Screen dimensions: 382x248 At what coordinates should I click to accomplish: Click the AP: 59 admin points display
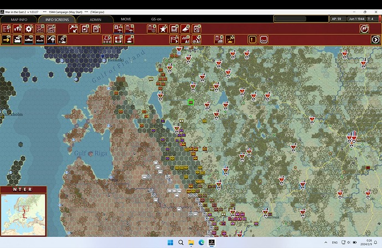338,19
